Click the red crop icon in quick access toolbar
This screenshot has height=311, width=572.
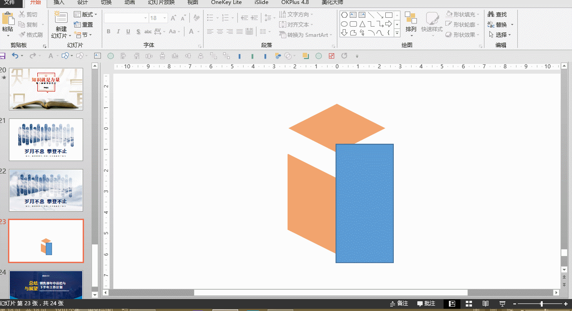point(331,56)
